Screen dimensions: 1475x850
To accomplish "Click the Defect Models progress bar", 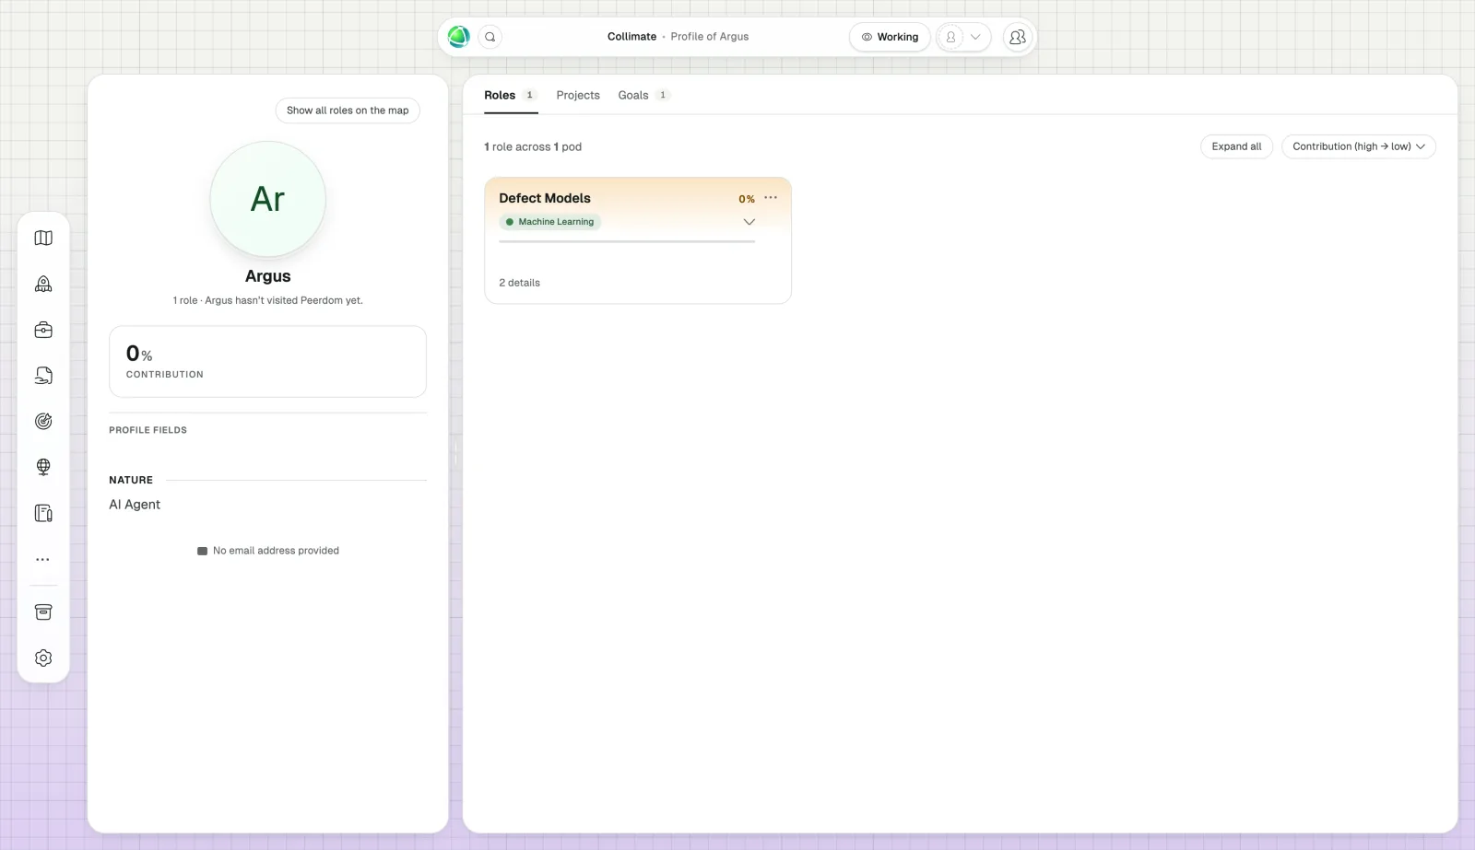I will tap(627, 241).
